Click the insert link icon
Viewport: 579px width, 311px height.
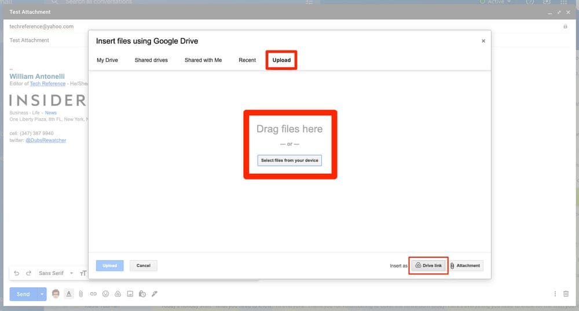click(93, 294)
